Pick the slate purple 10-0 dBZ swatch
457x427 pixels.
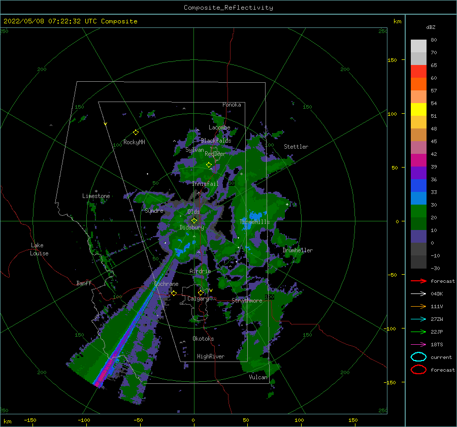[418, 237]
